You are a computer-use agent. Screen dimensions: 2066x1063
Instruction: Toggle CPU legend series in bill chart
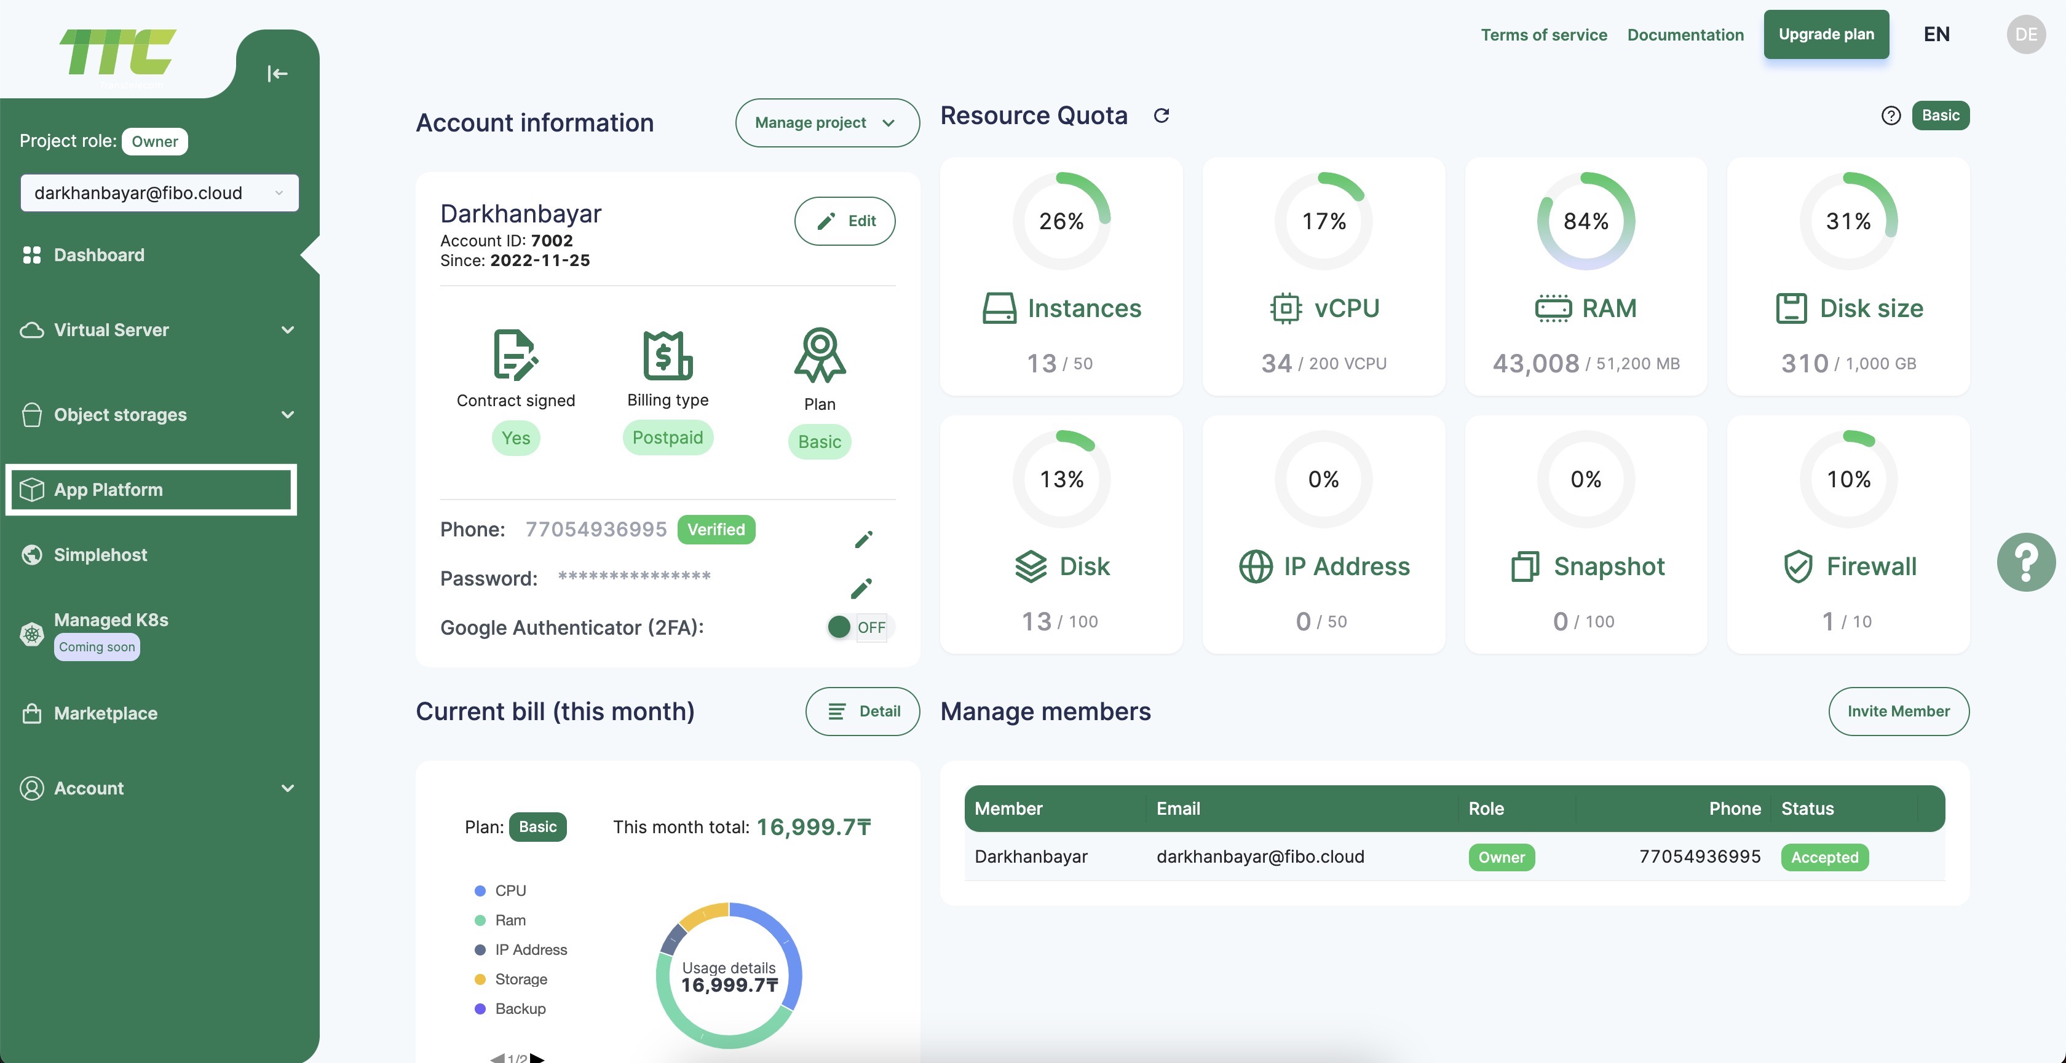501,890
